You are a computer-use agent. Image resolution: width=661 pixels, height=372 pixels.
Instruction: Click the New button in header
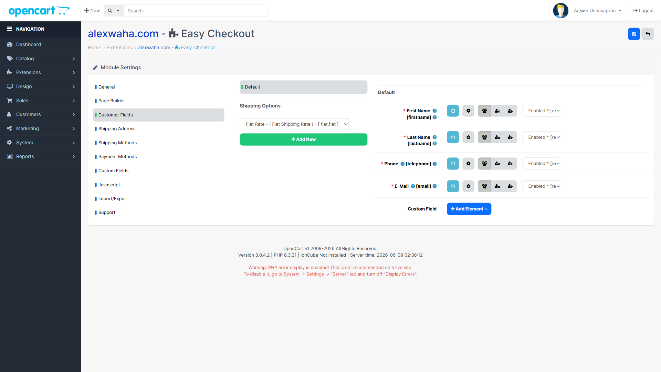(92, 11)
